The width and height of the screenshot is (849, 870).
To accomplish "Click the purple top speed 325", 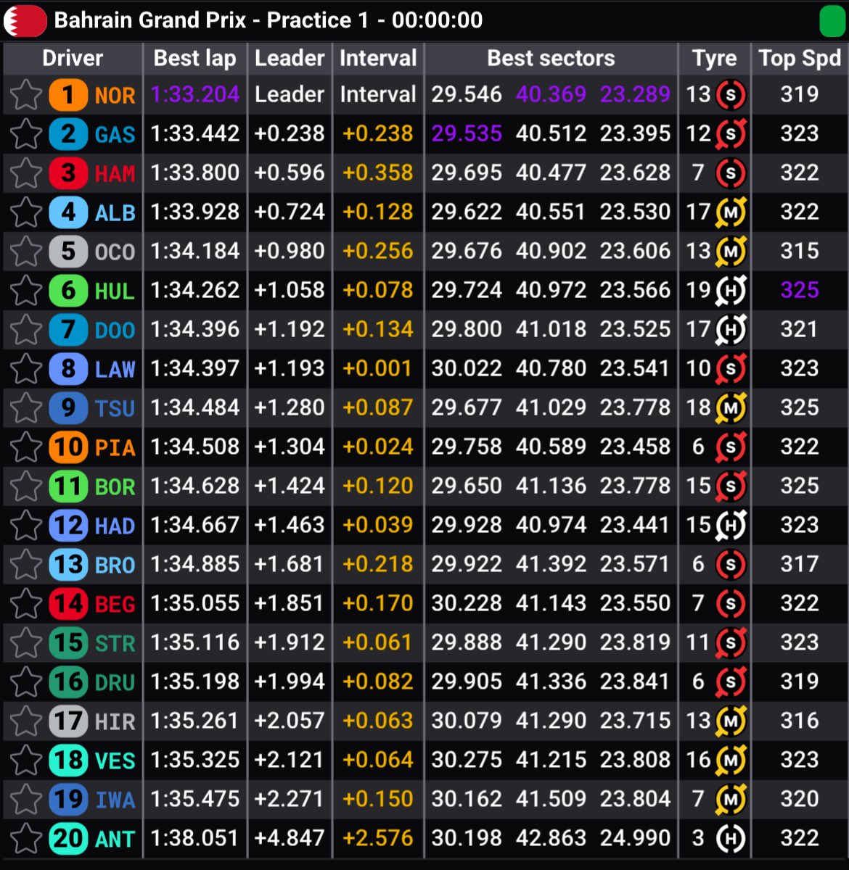I will (800, 290).
